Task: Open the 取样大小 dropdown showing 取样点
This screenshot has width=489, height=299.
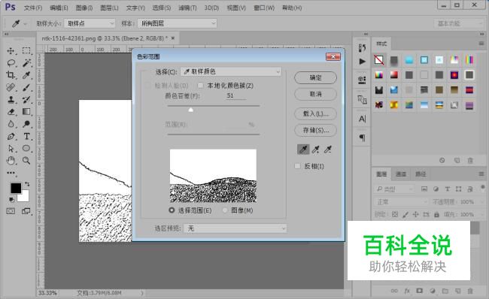Action: (x=90, y=23)
